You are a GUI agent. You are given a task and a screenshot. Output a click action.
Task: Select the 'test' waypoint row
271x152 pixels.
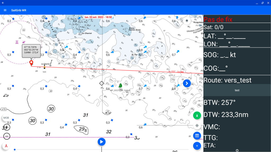(237, 90)
